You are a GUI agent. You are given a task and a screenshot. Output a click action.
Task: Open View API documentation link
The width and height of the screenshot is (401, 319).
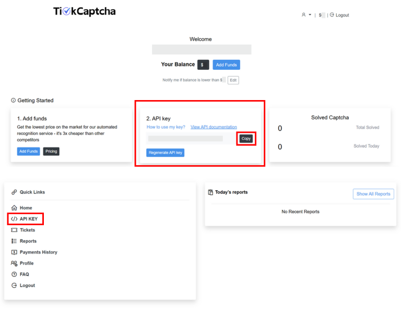214,127
